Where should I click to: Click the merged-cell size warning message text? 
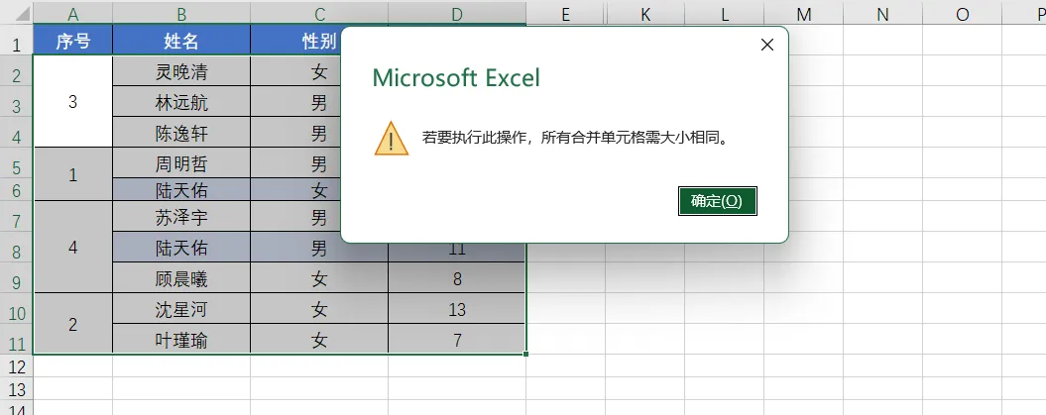[574, 139]
